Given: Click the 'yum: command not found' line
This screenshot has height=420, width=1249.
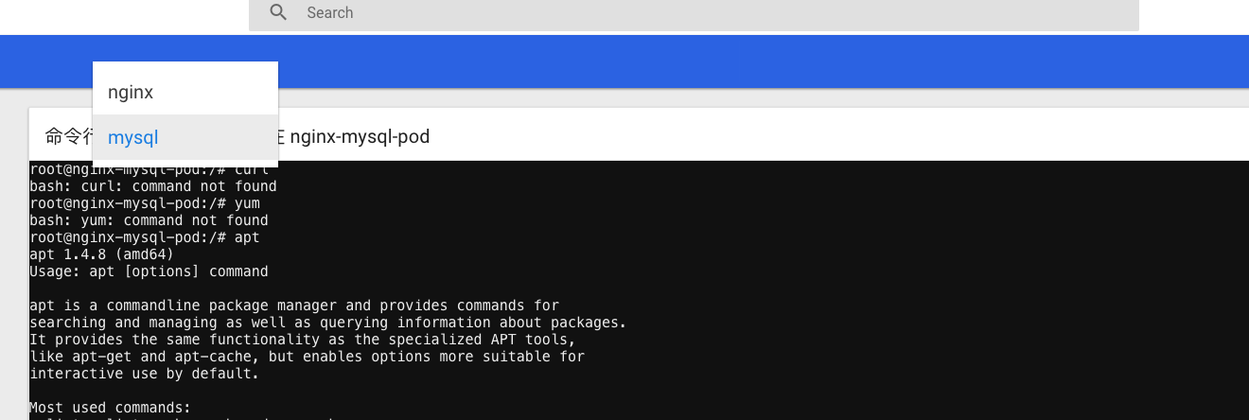Looking at the screenshot, I should pyautogui.click(x=149, y=220).
